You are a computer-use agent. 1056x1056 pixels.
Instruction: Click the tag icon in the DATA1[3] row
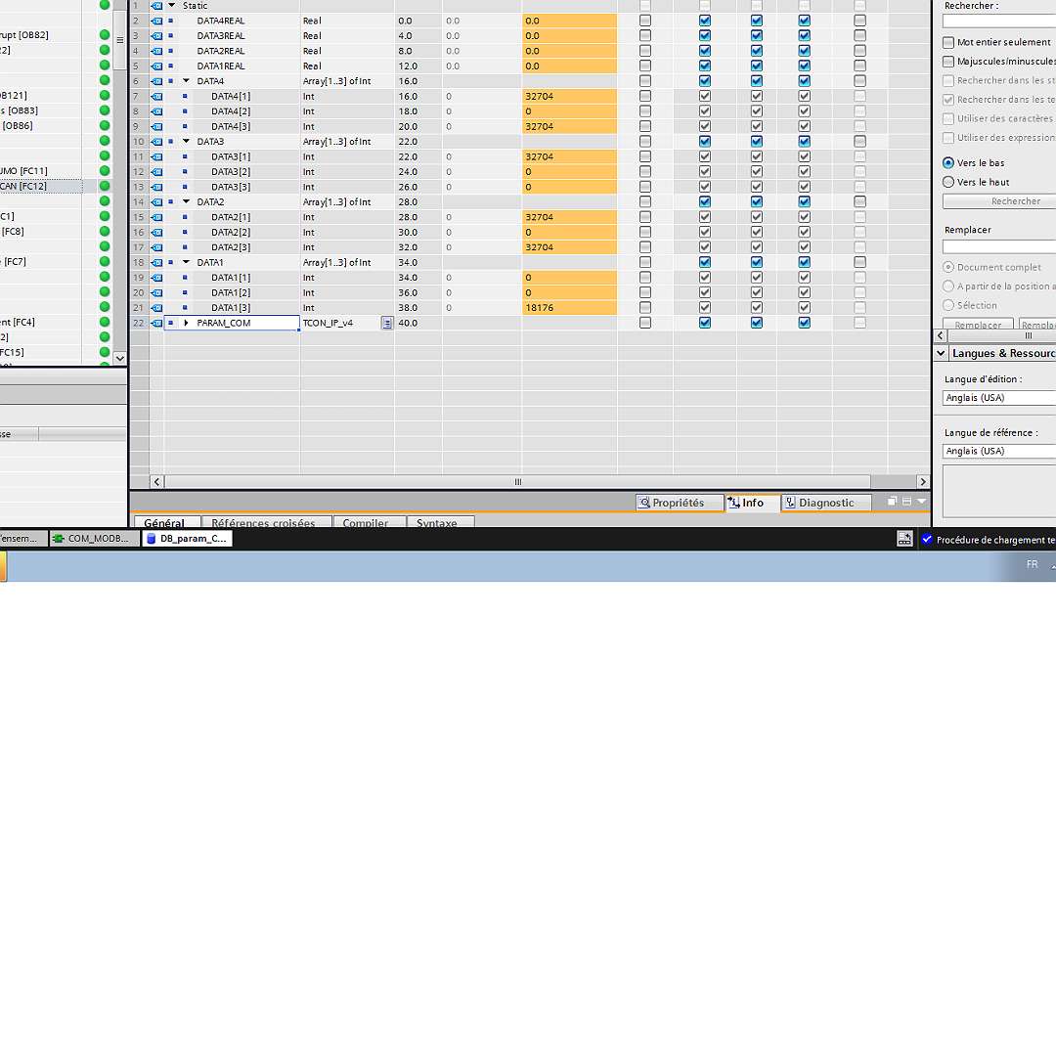156,308
